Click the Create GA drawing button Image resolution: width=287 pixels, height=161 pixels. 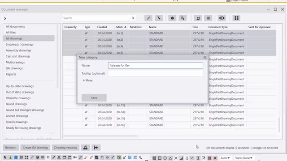(x=35, y=148)
